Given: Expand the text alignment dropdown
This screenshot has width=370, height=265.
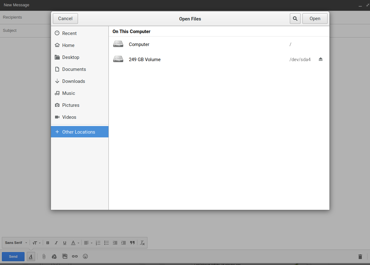Looking at the screenshot, I should [x=88, y=243].
